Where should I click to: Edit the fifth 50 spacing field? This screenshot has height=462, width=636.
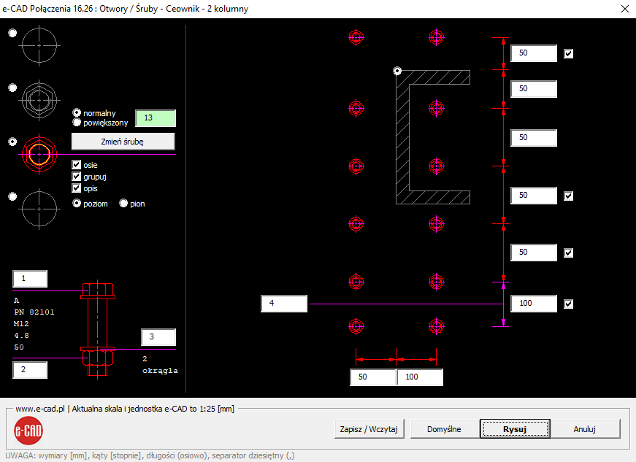(x=533, y=253)
